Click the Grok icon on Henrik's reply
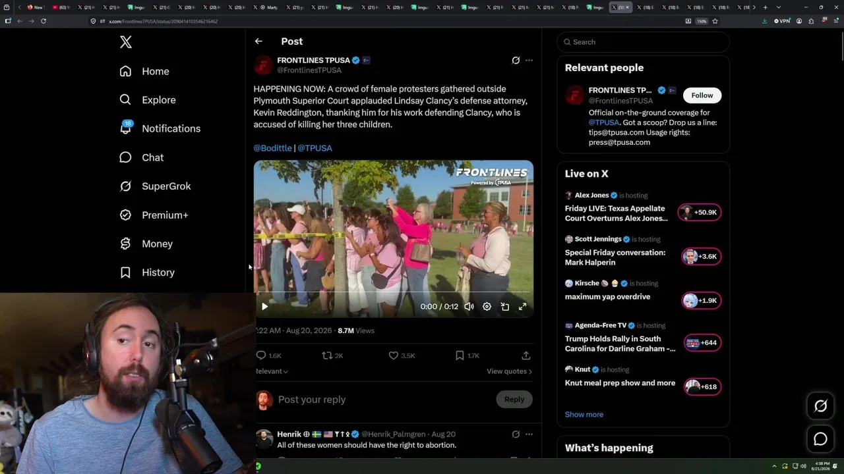Screen dimensions: 844x474 click(516, 434)
